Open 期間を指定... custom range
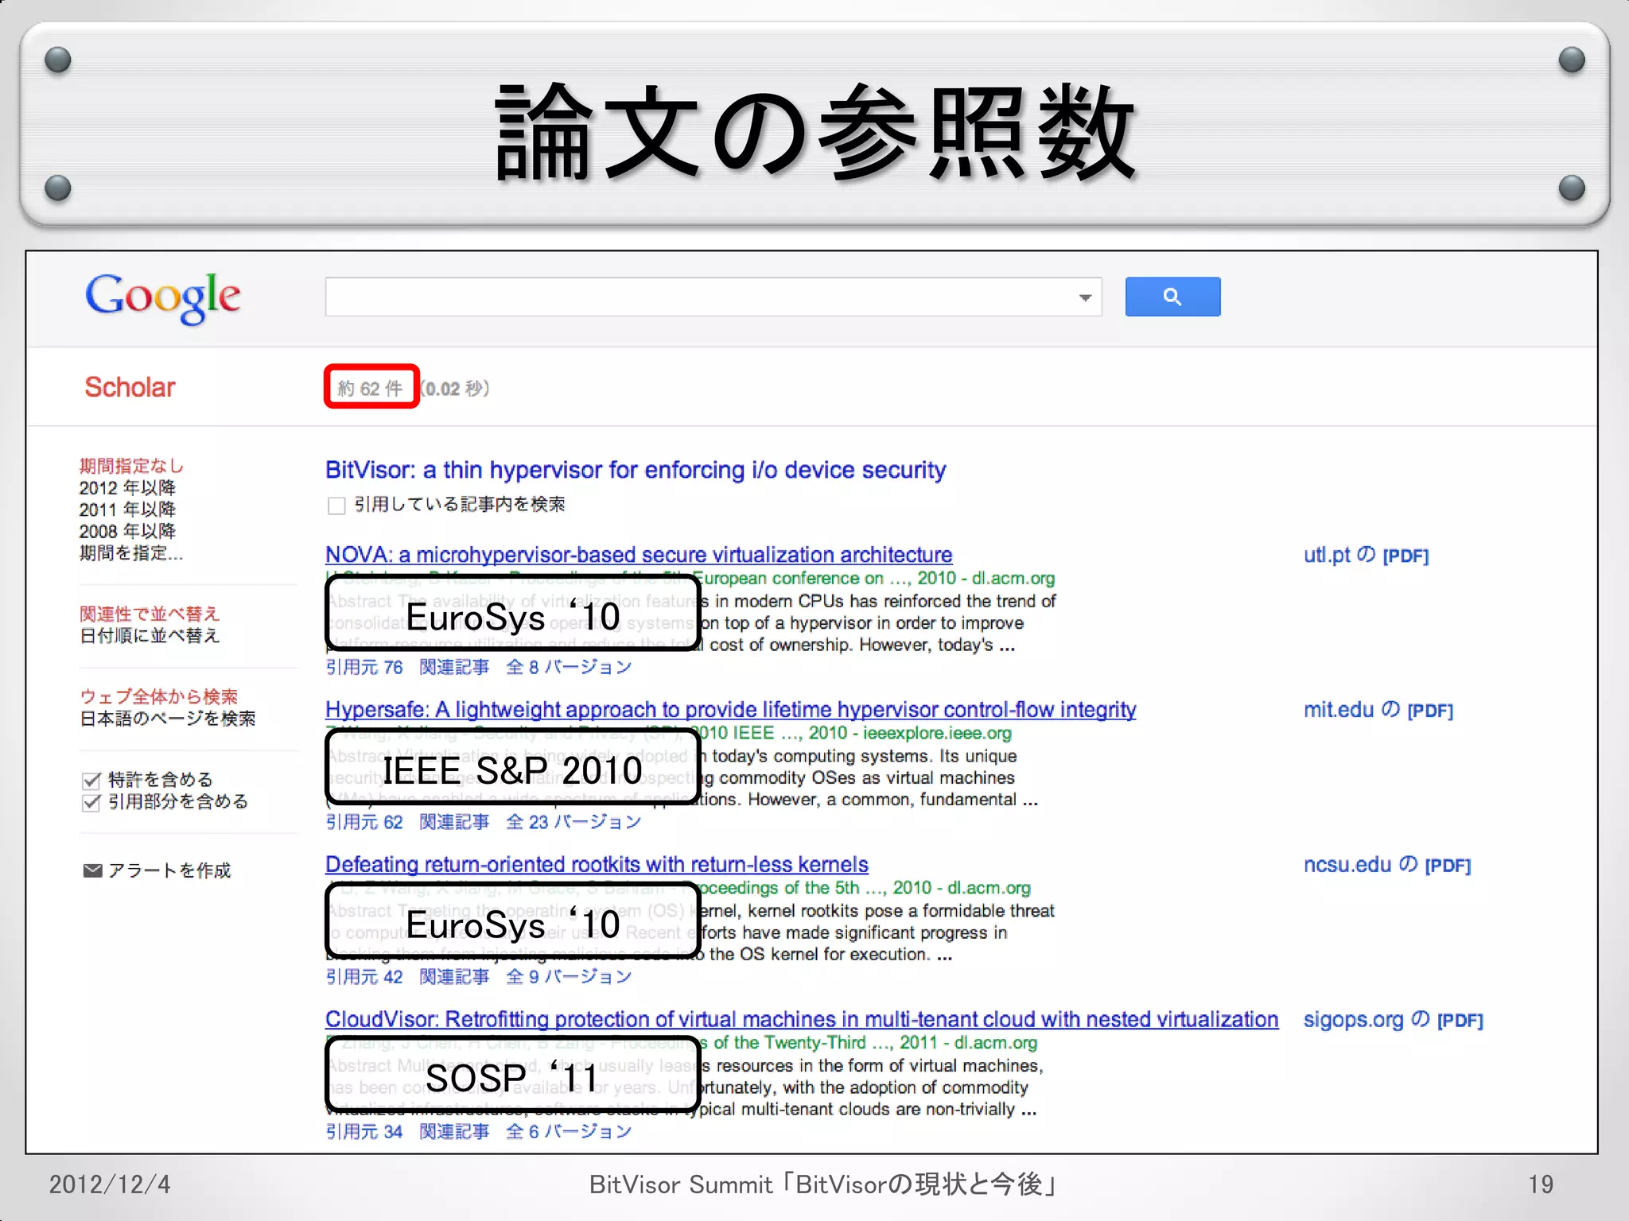 tap(131, 552)
